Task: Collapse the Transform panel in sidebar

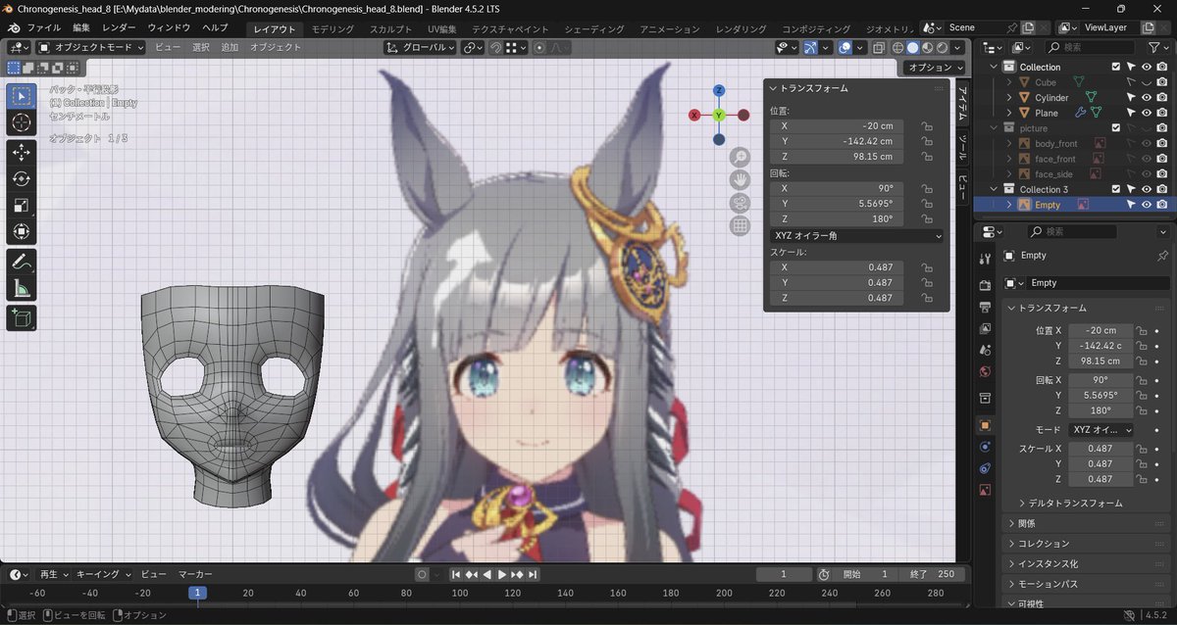Action: click(x=773, y=88)
